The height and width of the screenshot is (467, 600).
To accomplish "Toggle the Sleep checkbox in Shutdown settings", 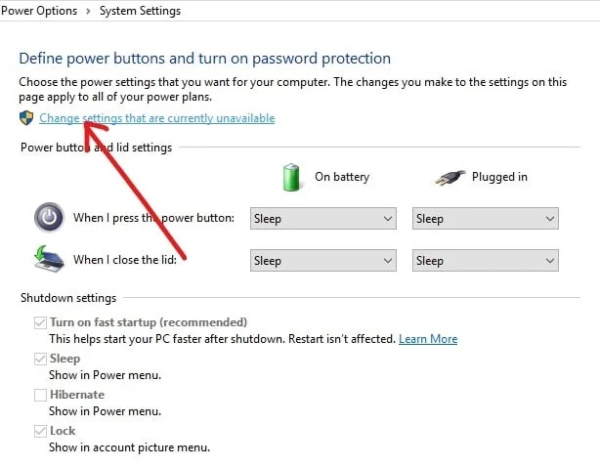I will [x=40, y=359].
